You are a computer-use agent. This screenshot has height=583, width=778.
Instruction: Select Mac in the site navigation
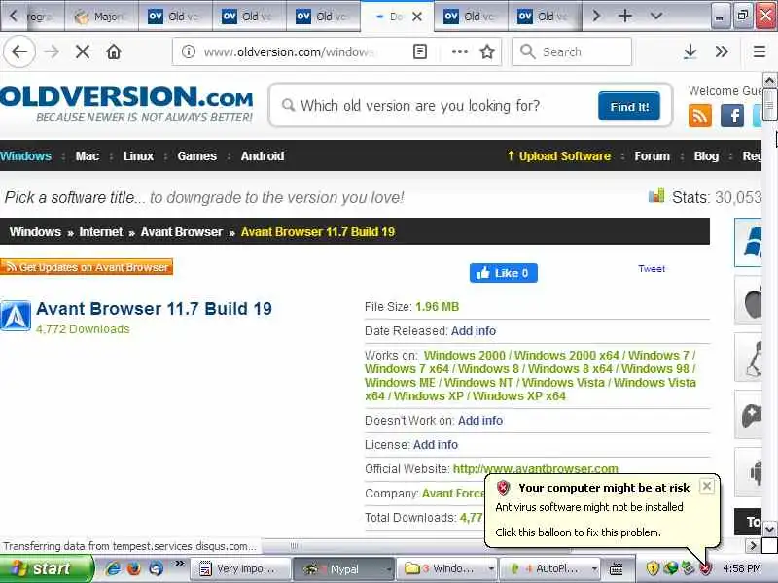click(88, 156)
